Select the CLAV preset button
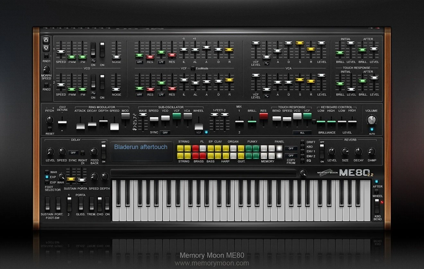 tap(218, 148)
